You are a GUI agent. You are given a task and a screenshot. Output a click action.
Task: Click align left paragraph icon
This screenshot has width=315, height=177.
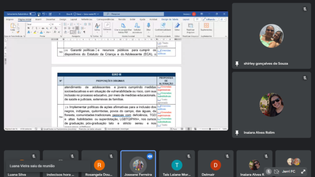coord(65,29)
